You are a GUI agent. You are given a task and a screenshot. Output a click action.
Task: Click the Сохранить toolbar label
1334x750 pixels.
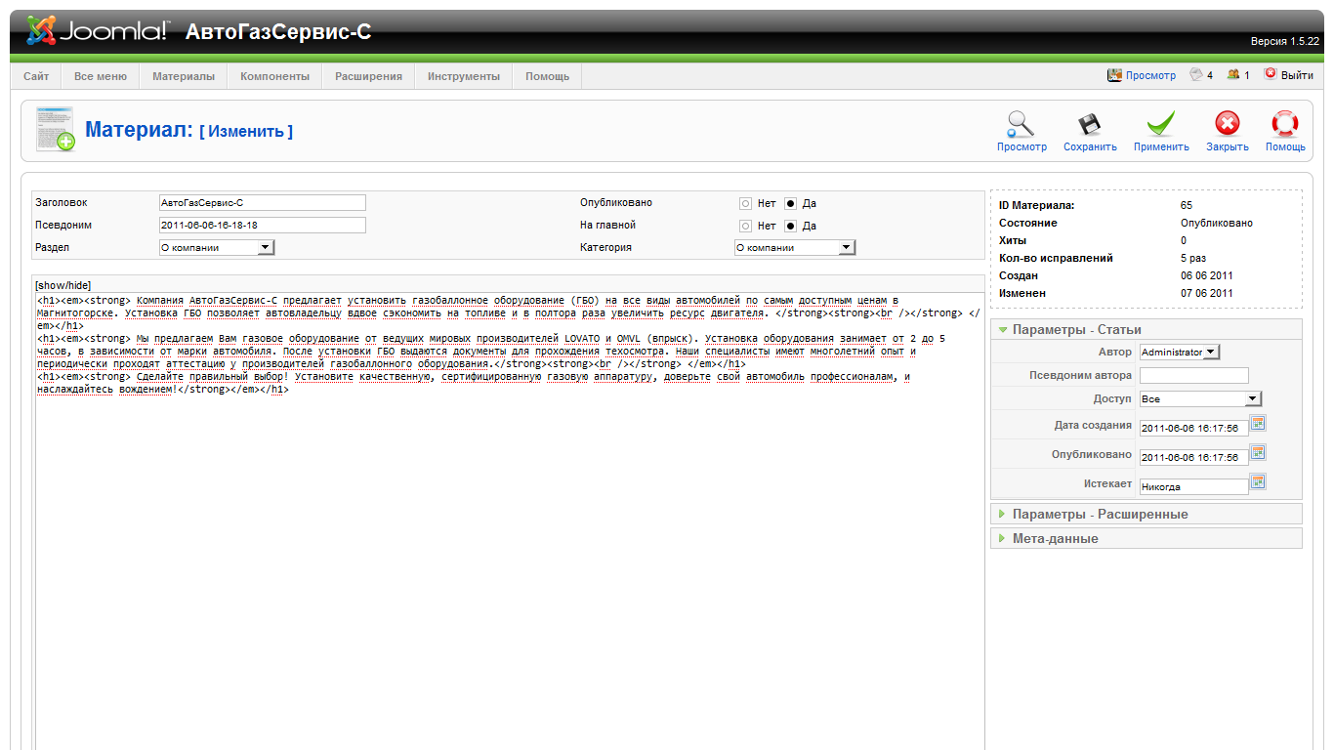pyautogui.click(x=1090, y=146)
